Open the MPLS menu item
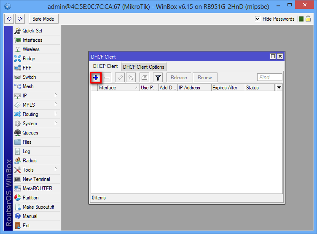The image size is (317, 234). click(37, 105)
